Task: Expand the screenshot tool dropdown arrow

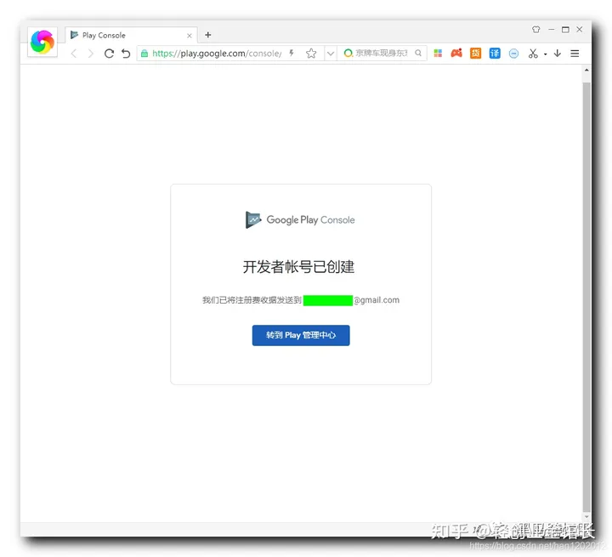Action: [x=545, y=54]
